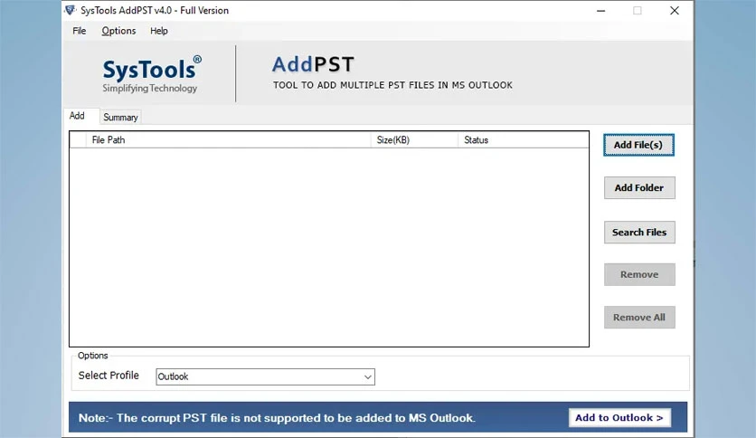Image resolution: width=756 pixels, height=438 pixels.
Task: Close the AddPST window
Action: (675, 11)
